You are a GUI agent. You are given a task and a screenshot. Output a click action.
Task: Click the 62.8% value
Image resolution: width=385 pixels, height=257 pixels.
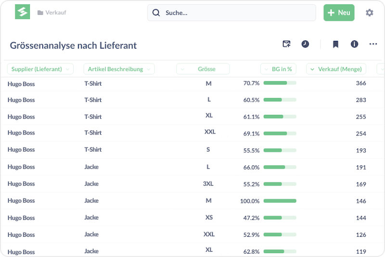pyautogui.click(x=251, y=252)
